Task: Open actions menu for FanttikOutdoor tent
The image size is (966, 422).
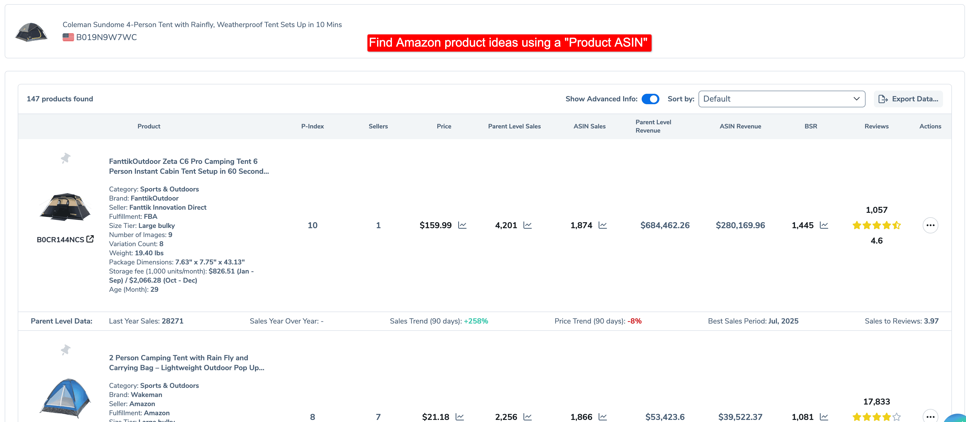Action: pyautogui.click(x=930, y=225)
